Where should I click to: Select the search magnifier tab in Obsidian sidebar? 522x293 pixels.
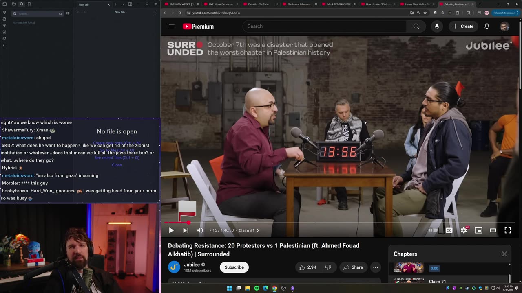tap(22, 4)
